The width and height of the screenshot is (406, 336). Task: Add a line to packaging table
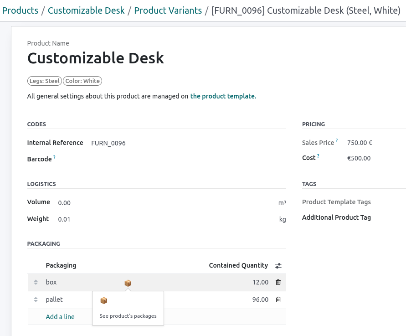(x=60, y=317)
